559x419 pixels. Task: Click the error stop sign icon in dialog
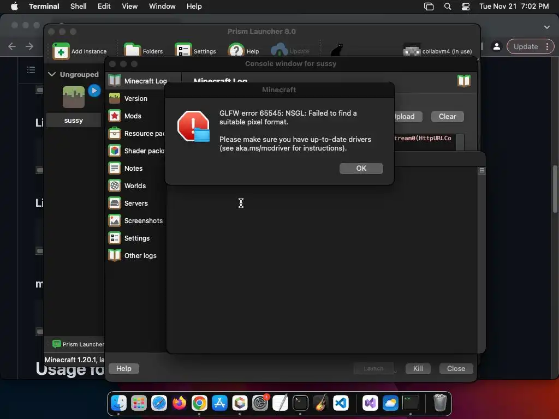pos(194,126)
